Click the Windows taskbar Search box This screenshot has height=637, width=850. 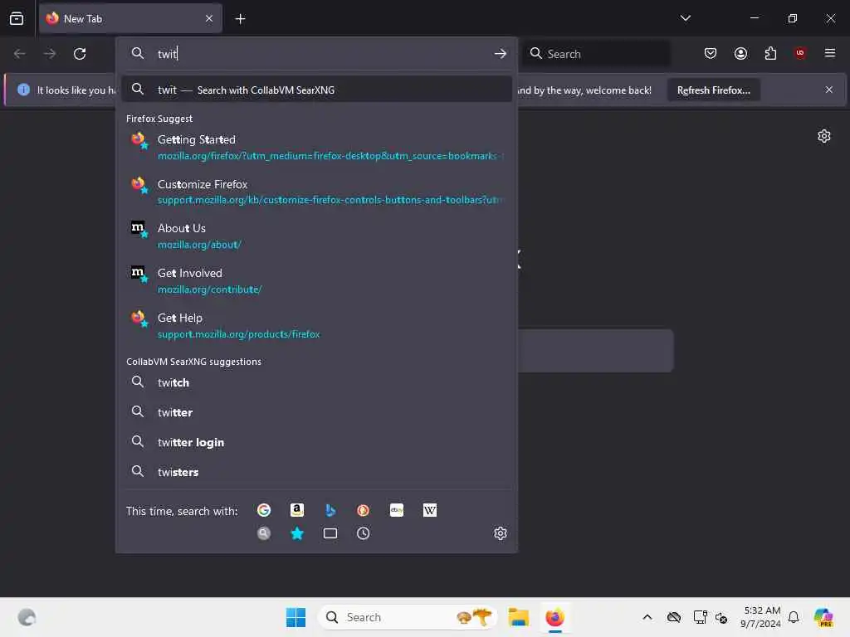coord(408,617)
